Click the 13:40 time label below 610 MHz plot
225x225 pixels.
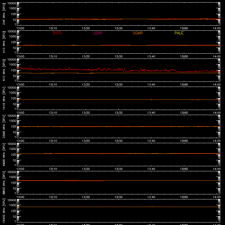pos(151,85)
